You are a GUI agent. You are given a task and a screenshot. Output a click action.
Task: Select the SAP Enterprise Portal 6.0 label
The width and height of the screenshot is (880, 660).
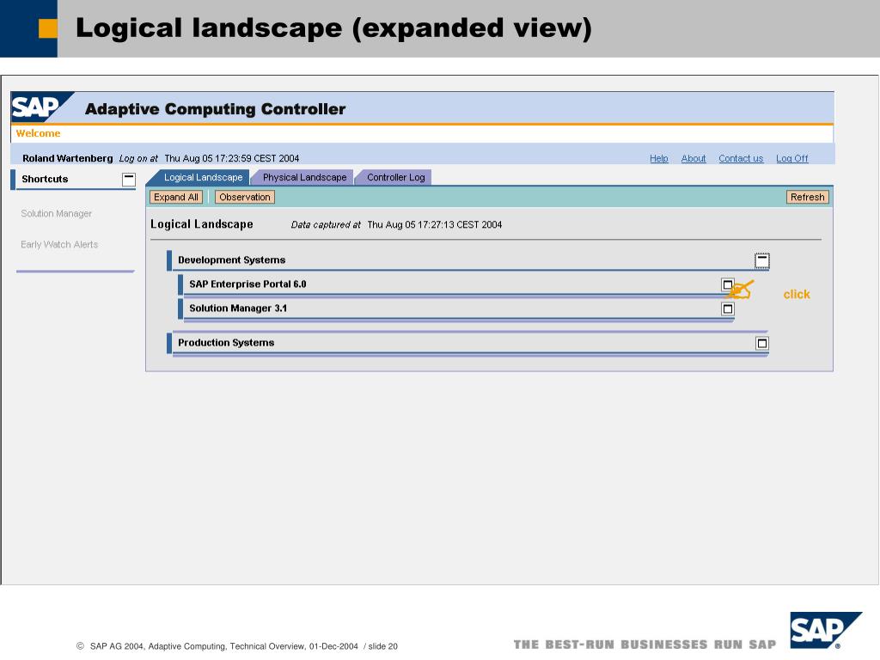(247, 284)
